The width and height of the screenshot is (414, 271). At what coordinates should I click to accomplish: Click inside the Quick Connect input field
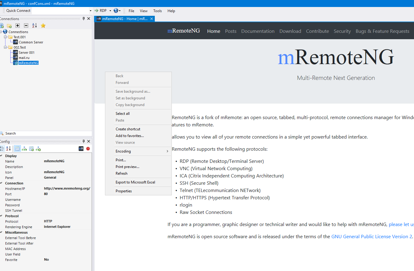coord(60,11)
